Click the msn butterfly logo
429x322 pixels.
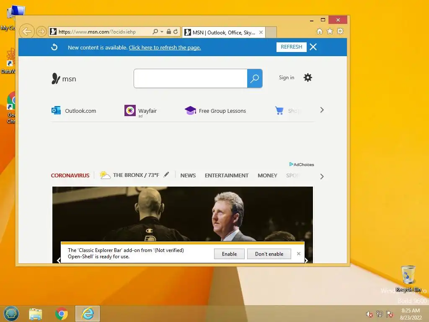tap(64, 78)
